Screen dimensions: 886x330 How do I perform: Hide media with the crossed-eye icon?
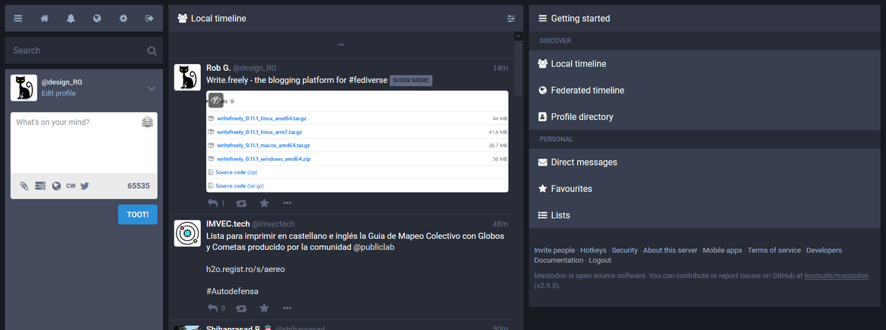[216, 101]
